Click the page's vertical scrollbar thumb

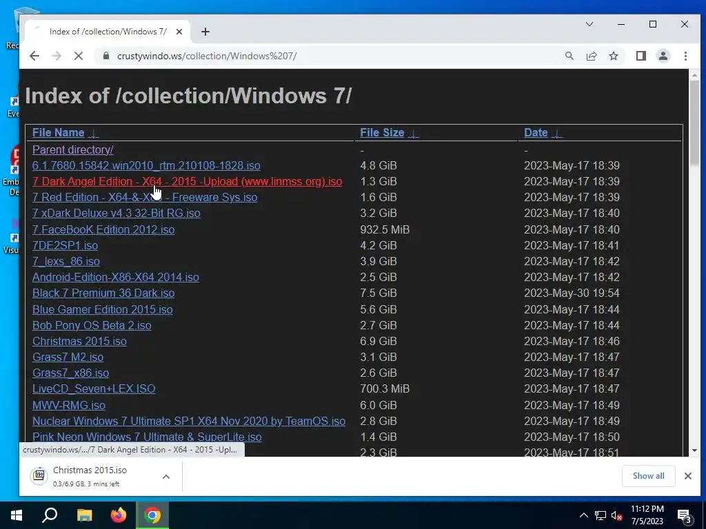tap(694, 123)
